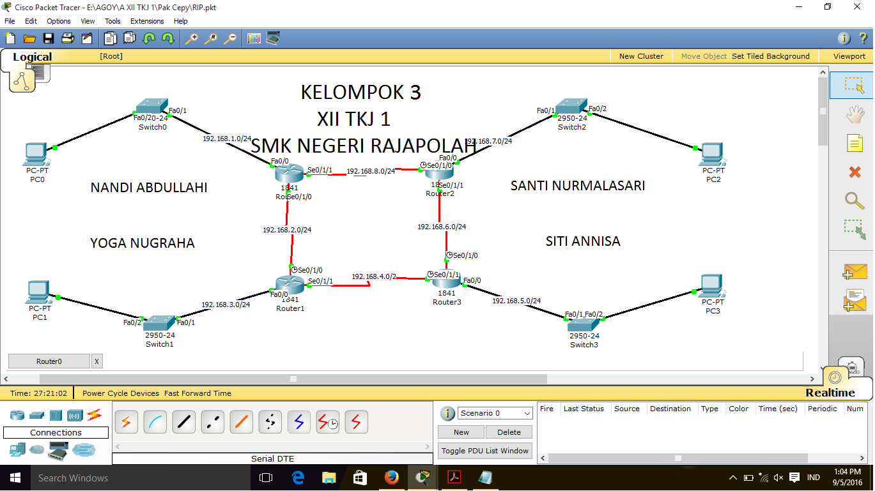The height and width of the screenshot is (491, 875).
Task: Pick the Console cable connection
Action: coord(155,422)
